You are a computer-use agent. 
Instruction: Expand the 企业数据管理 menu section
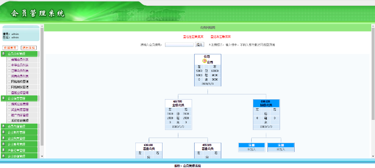click(19, 156)
